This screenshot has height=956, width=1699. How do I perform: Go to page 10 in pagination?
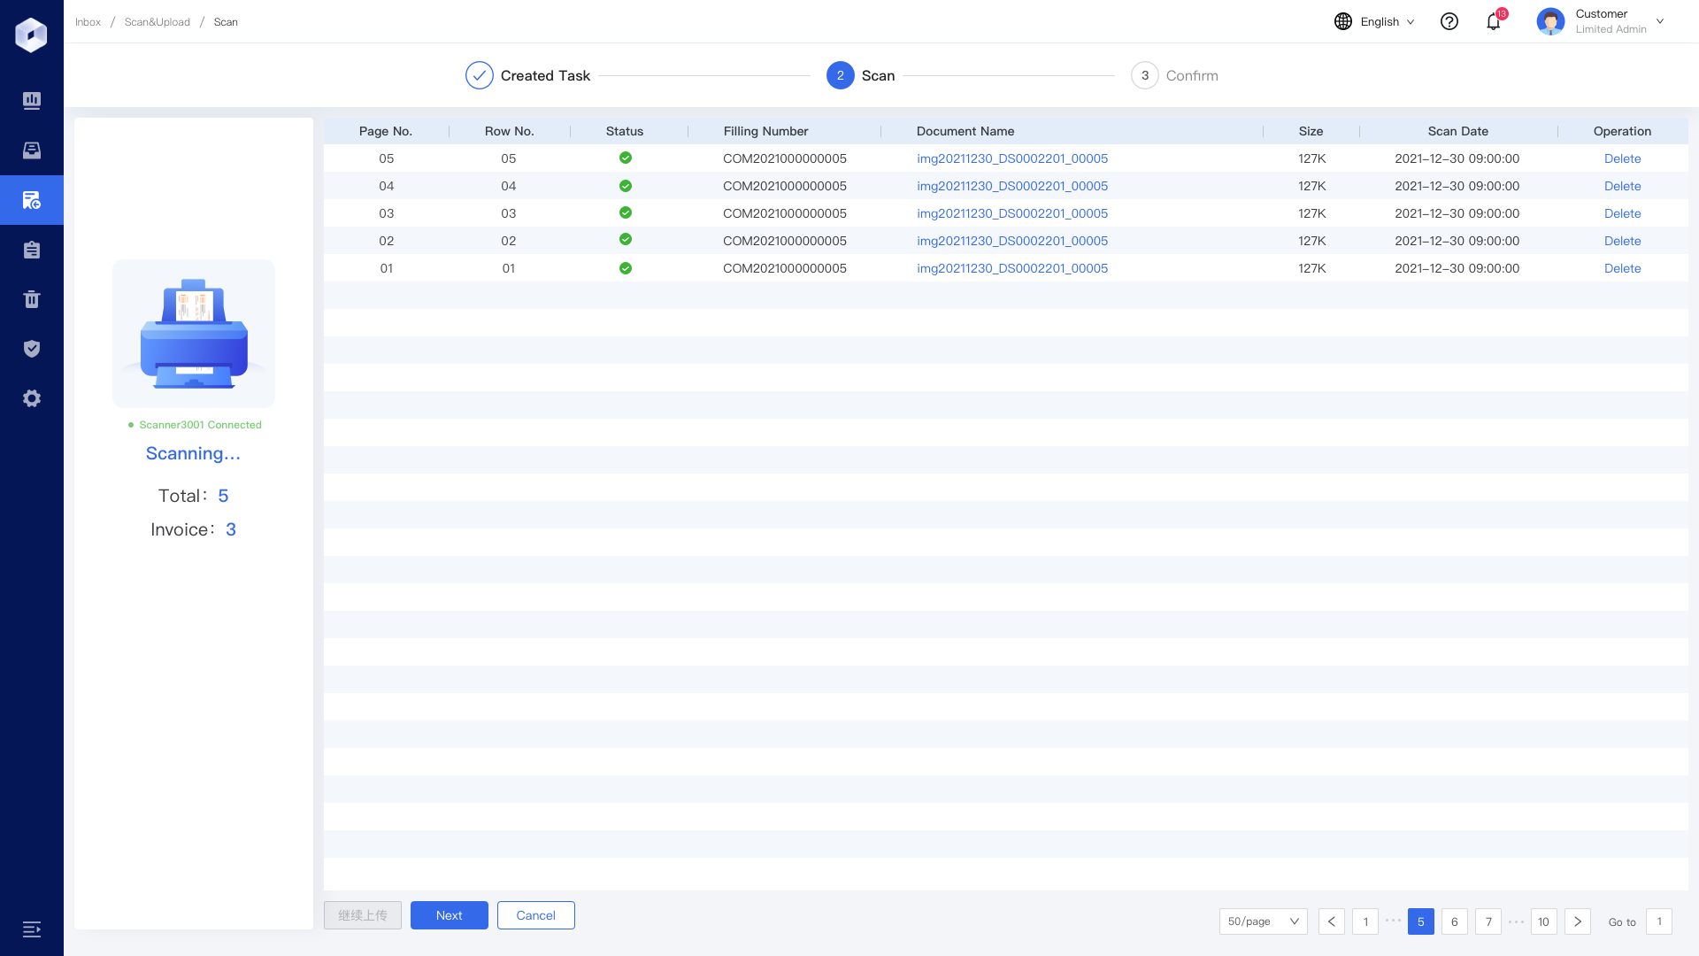(x=1544, y=921)
